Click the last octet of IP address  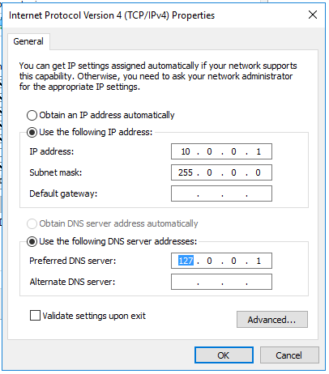pyautogui.click(x=258, y=151)
